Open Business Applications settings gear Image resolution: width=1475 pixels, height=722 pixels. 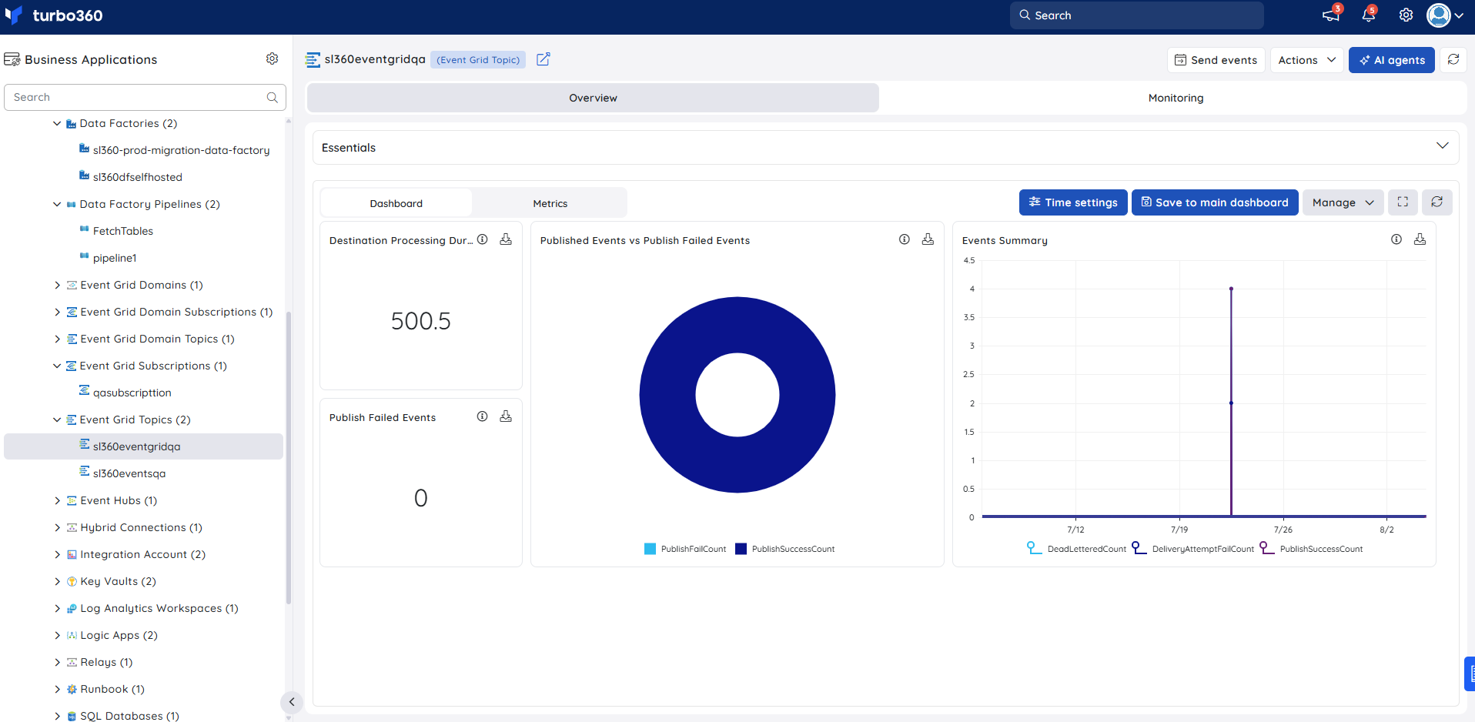tap(273, 58)
